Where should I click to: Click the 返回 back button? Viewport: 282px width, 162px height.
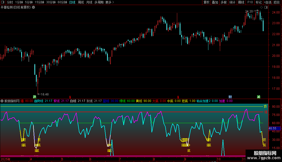tap(277, 2)
